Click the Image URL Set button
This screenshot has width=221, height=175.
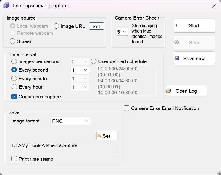96,26
